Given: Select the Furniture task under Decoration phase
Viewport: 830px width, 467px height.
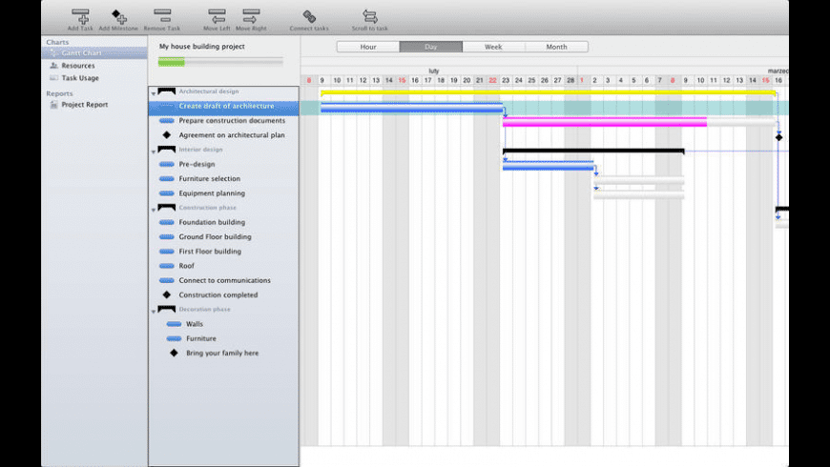Looking at the screenshot, I should [224, 338].
